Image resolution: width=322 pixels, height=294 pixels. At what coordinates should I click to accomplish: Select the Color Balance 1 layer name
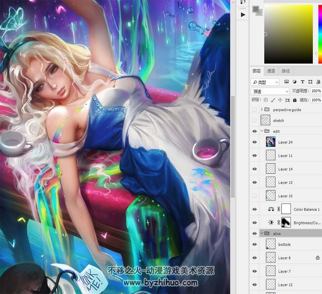coord(307,210)
